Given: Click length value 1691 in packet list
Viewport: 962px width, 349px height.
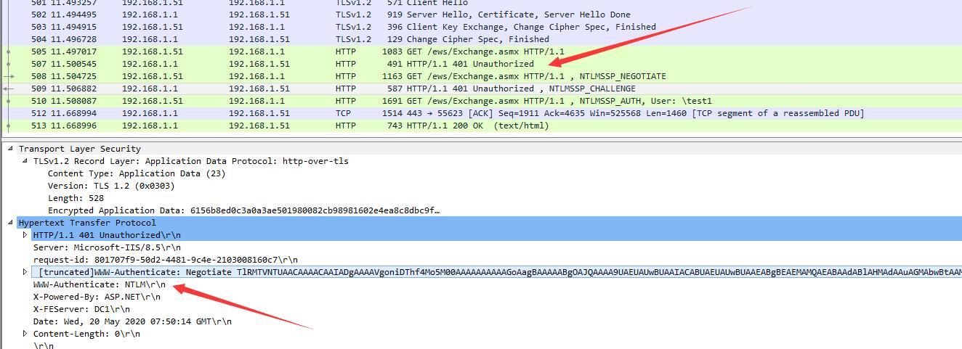Looking at the screenshot, I should pos(392,101).
